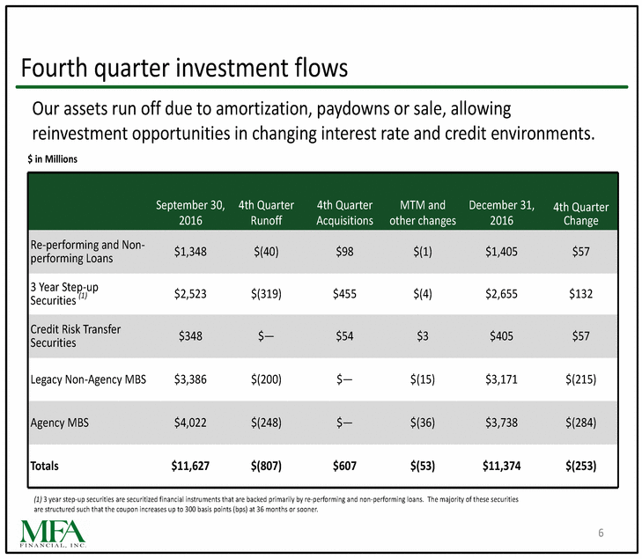The image size is (642, 559).
Task: Click the '4th Quarter Acquisitions' column header
Action: (344, 213)
